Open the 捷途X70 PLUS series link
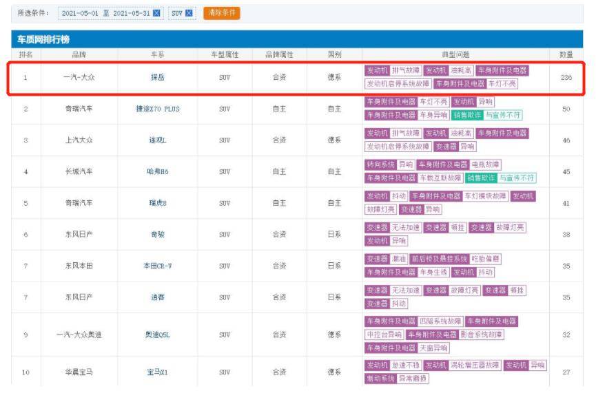This screenshot has width=596, height=393. tap(157, 109)
